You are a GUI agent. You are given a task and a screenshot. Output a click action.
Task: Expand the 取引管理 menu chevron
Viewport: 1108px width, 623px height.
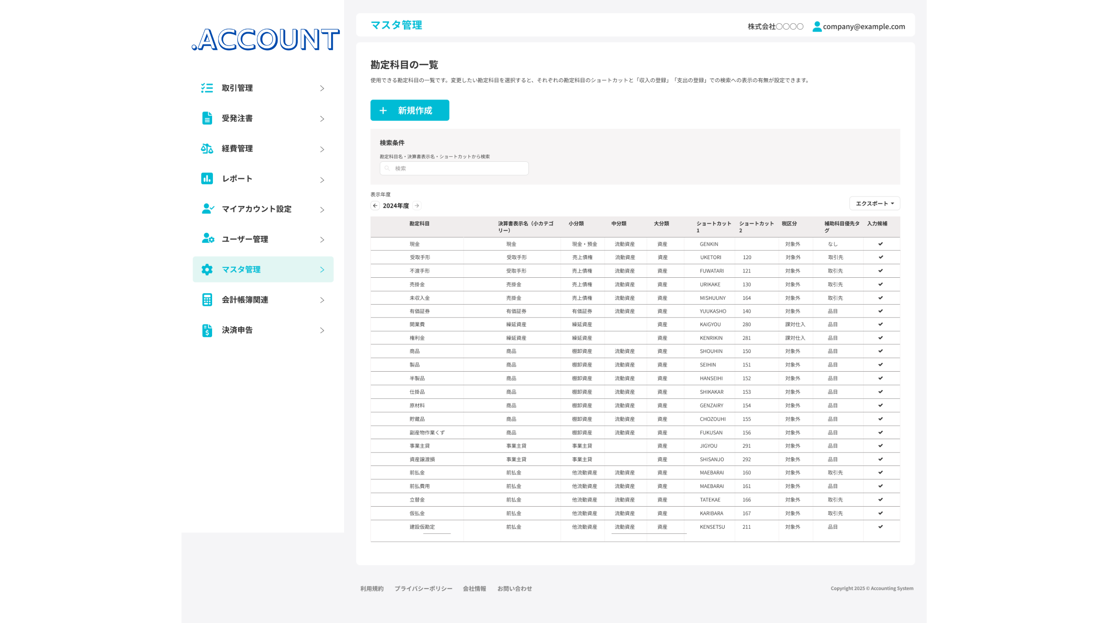coord(322,88)
